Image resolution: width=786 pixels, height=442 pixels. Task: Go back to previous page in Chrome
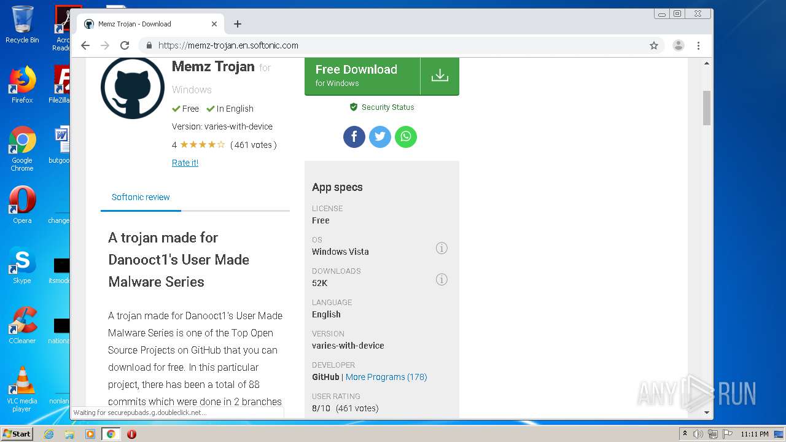85,45
